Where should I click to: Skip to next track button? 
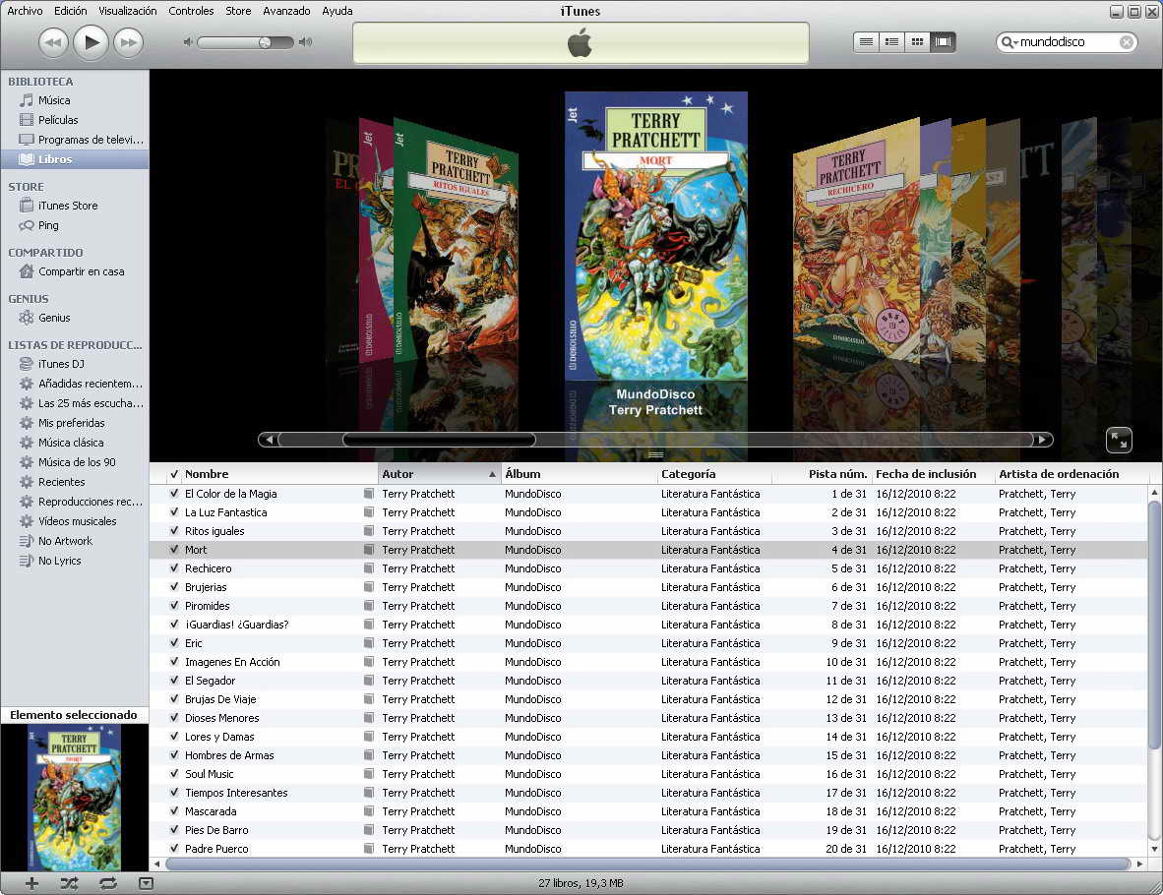129,42
